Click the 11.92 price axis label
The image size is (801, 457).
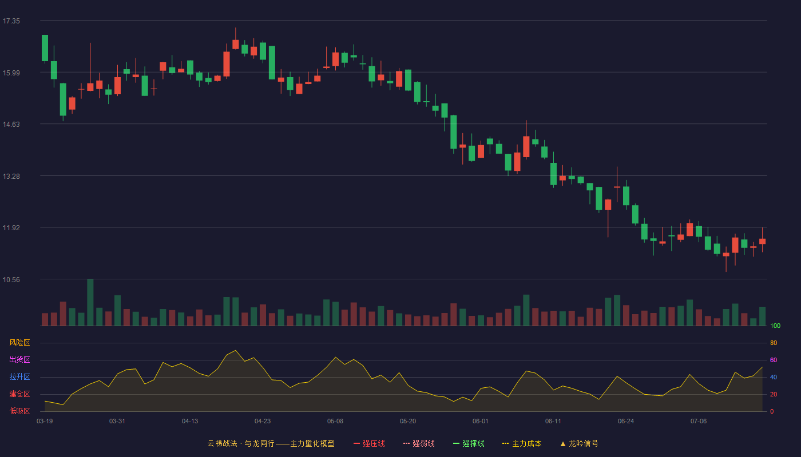pos(11,228)
